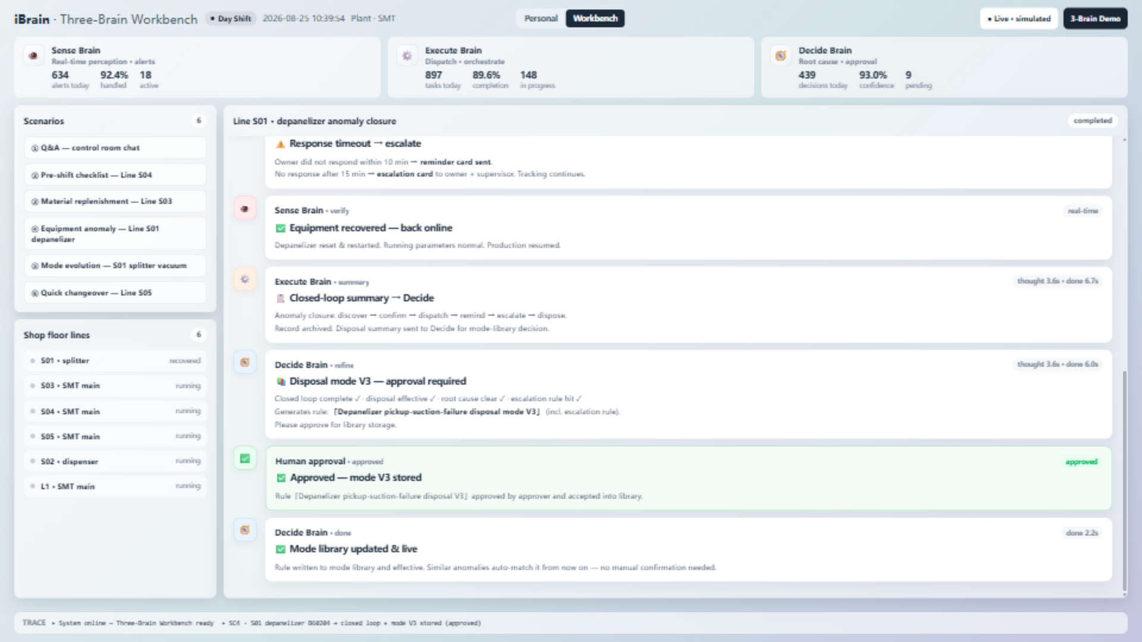Click the Decide Brain refine step avatar icon
1142x642 pixels.
point(244,362)
